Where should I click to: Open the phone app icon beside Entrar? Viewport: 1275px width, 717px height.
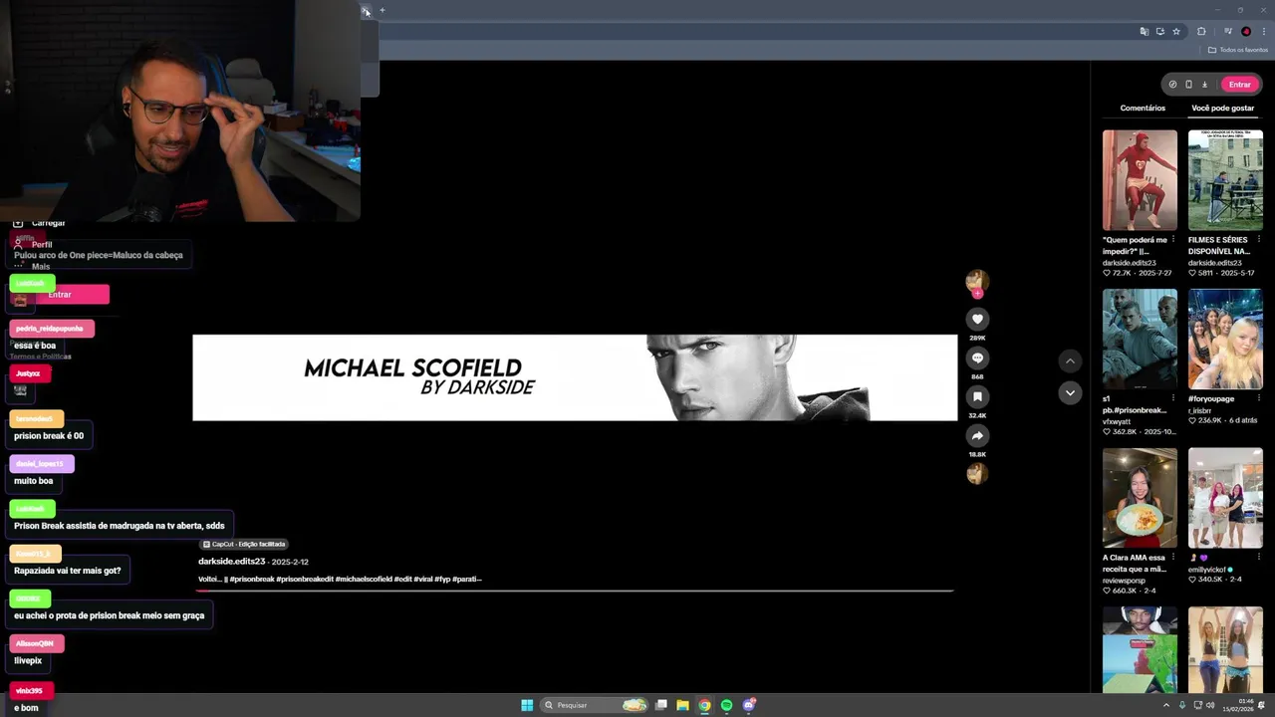[x=1188, y=85]
